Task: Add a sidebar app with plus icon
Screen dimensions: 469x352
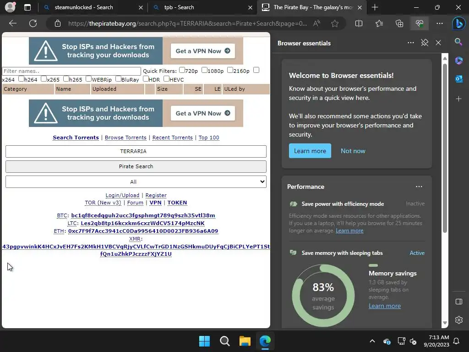Action: pos(458,99)
